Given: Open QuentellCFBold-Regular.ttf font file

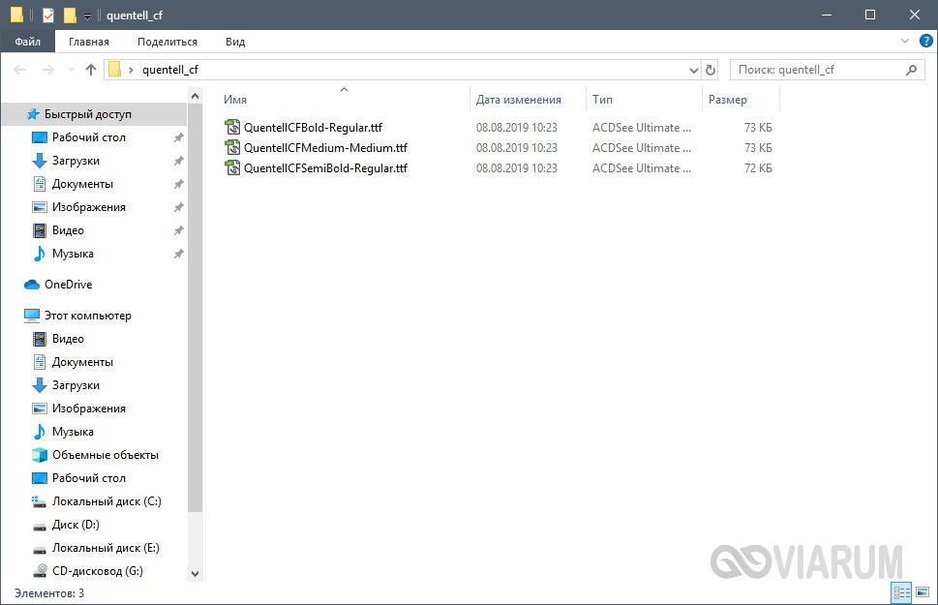Looking at the screenshot, I should (313, 128).
